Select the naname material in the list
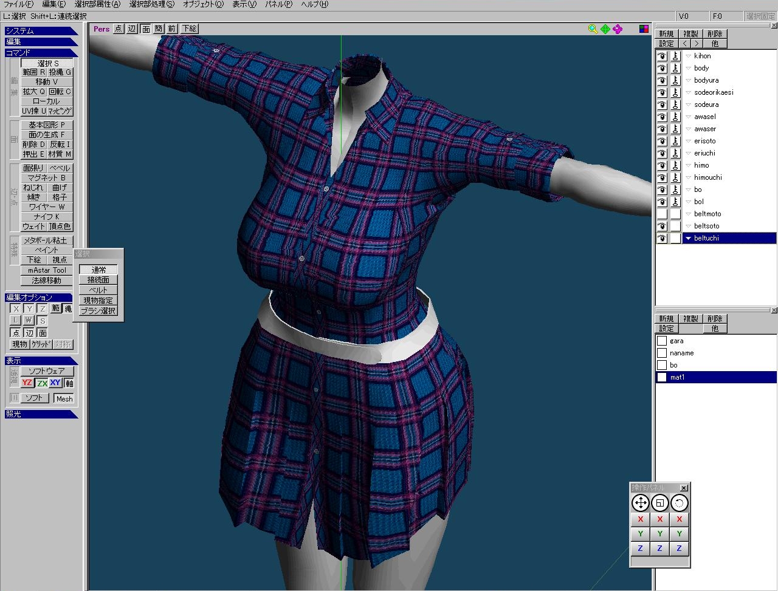This screenshot has width=778, height=591. [x=681, y=353]
